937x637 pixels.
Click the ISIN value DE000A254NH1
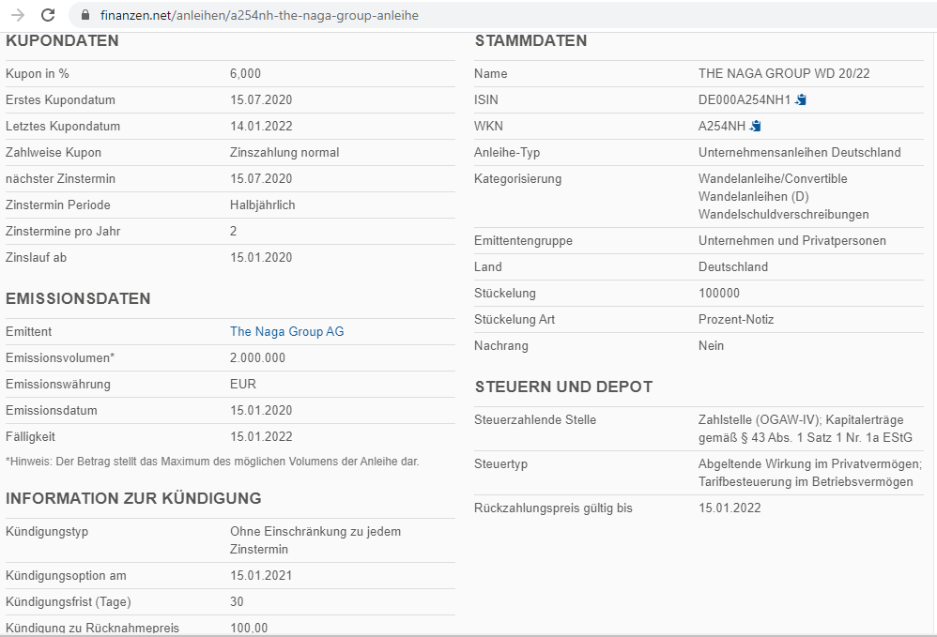tap(745, 99)
